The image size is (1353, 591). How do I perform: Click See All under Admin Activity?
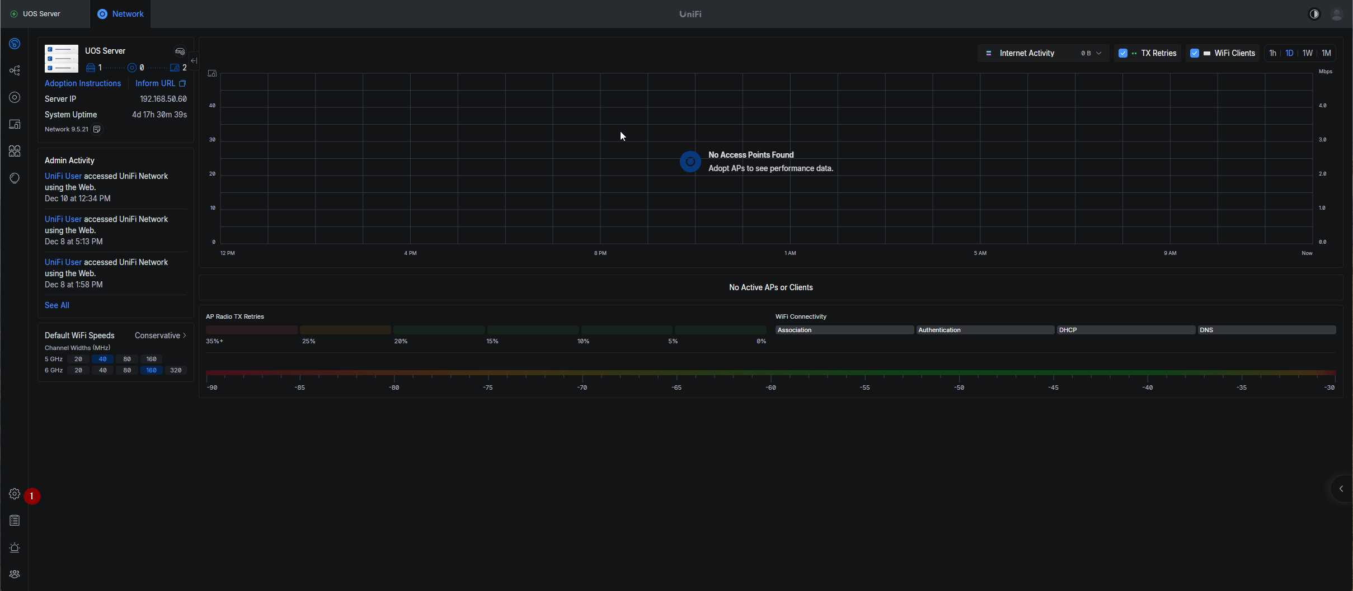(57, 305)
